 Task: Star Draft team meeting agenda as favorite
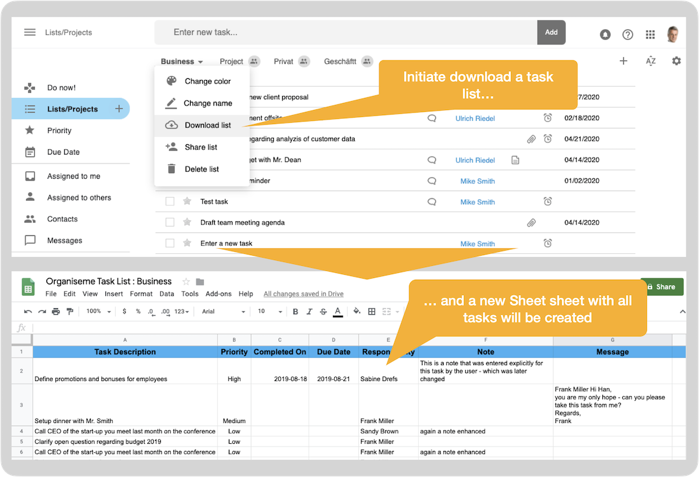[x=187, y=223]
